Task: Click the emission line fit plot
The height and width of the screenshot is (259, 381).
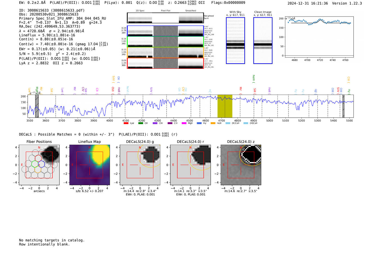Action: click(x=319, y=38)
